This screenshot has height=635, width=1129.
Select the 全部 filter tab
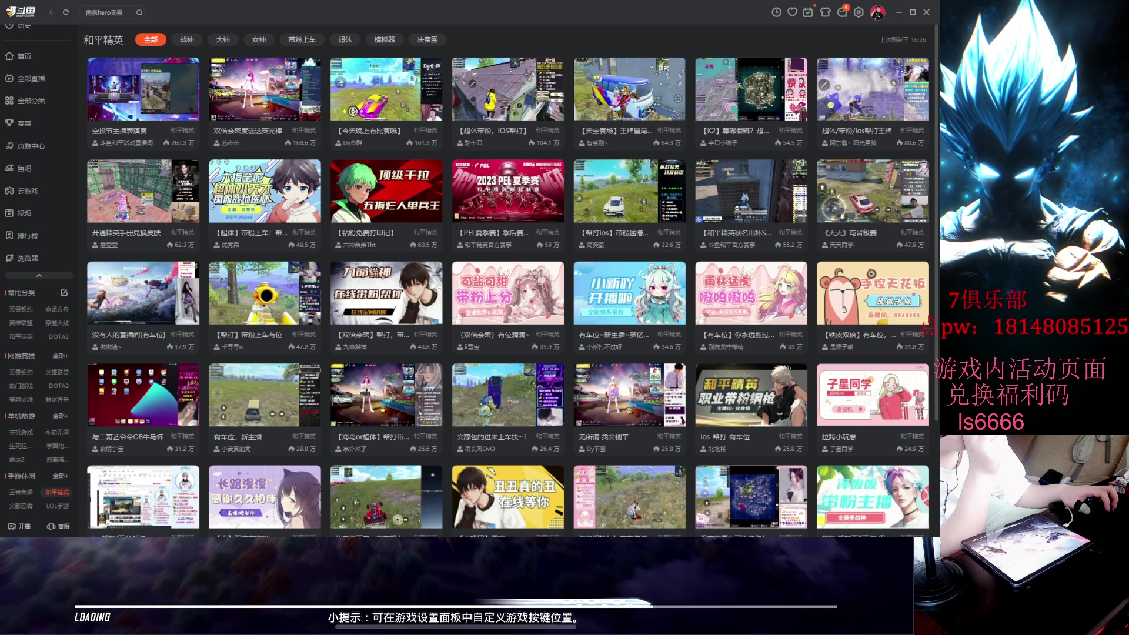(151, 40)
